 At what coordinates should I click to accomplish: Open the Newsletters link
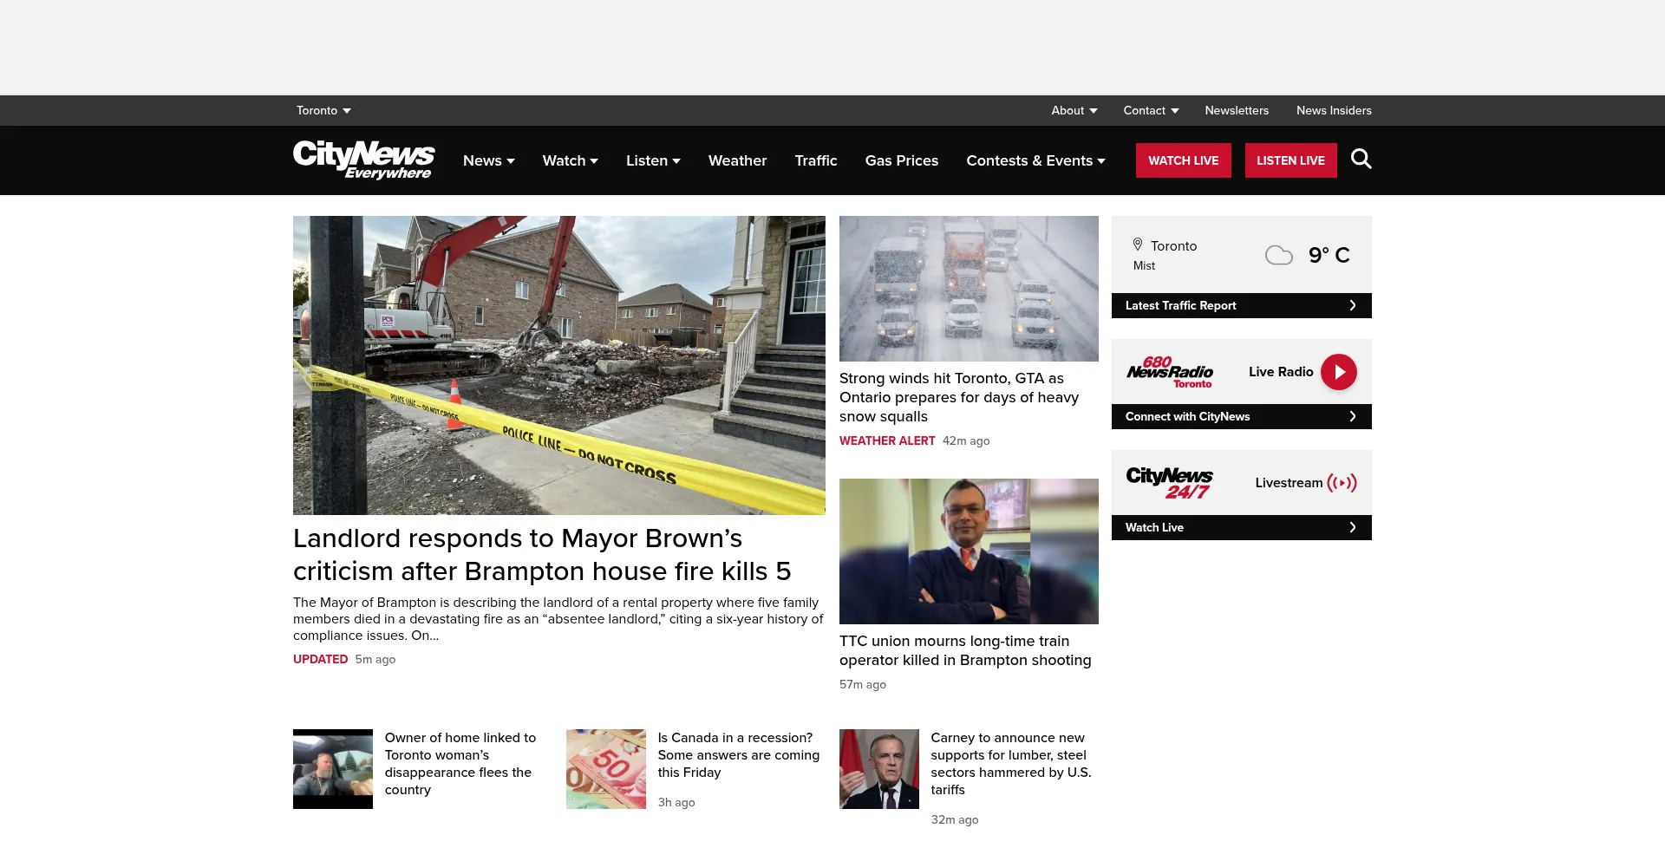pyautogui.click(x=1236, y=110)
